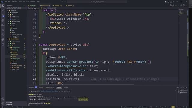Viewport: 192px width, 108px height.
Task: Create a new terminal with plus icon
Action: click(x=177, y=87)
